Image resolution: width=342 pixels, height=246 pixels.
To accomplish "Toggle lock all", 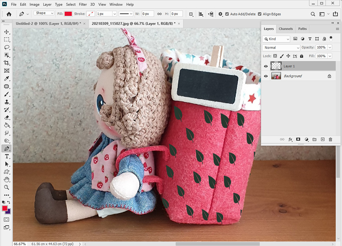I will pyautogui.click(x=302, y=56).
